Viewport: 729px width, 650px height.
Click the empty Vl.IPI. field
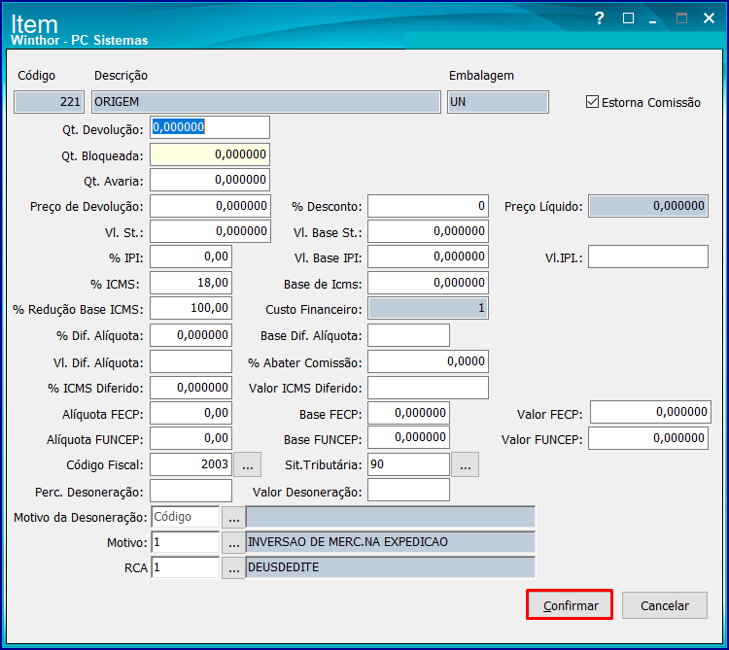[648, 257]
